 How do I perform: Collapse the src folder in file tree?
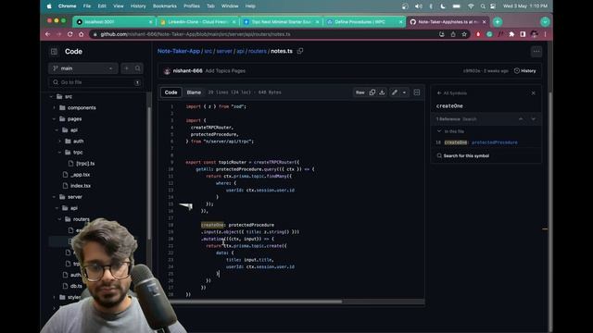tap(52, 96)
